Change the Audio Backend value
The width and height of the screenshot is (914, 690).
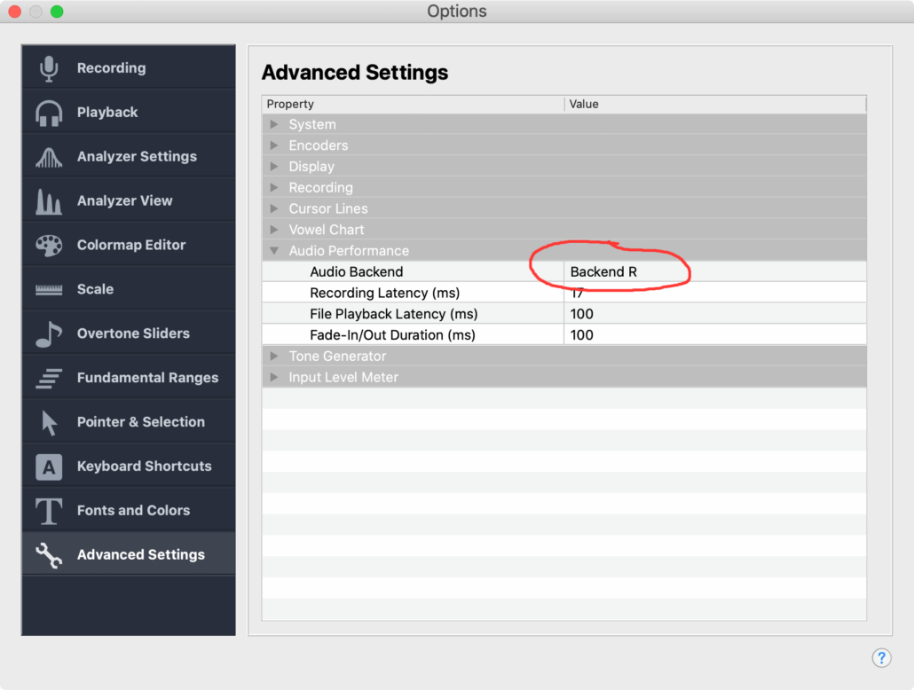click(611, 271)
